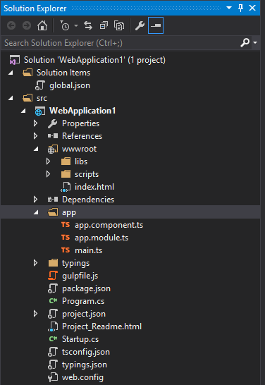Screen dimensions: 265x385
Task: Click the Collapse All icon
Action: coord(104,25)
